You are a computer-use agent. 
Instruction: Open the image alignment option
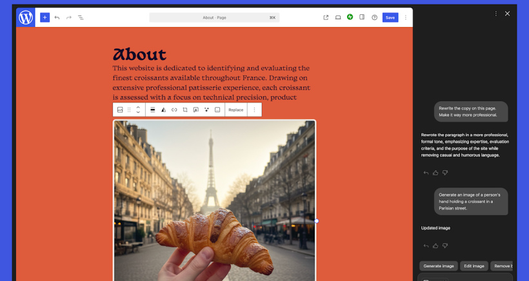(153, 110)
